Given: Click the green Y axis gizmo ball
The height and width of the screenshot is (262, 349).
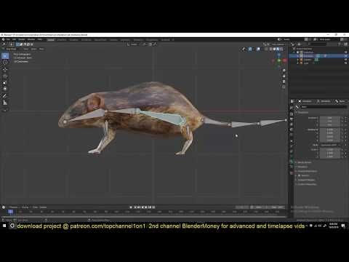Looking at the screenshot, I should tap(279, 60).
